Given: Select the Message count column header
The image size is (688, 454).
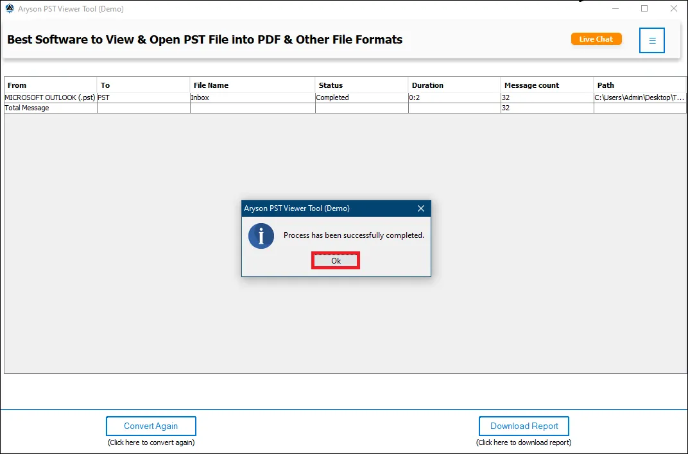Looking at the screenshot, I should point(547,85).
